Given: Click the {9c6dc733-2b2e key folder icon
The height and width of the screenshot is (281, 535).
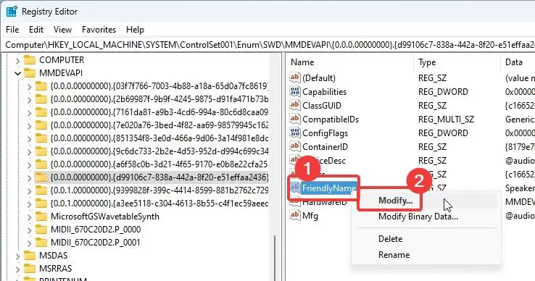Looking at the screenshot, I should (41, 151).
